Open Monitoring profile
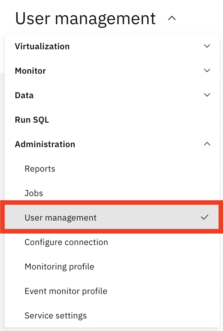This screenshot has width=223, height=331. point(59,266)
